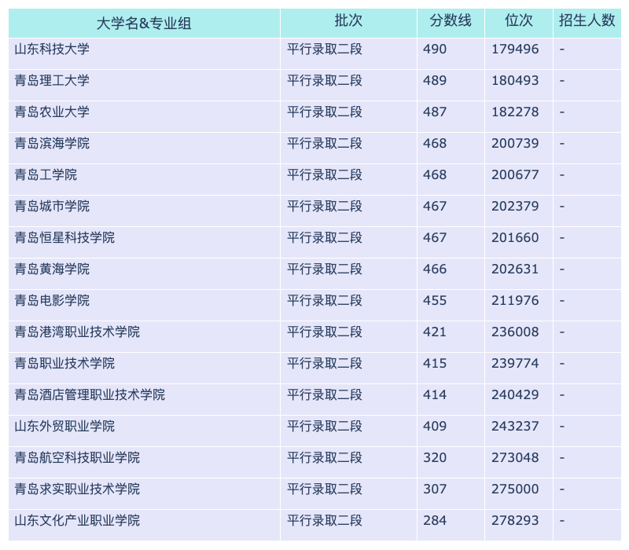Click score 490 for 山东科技大学
The image size is (629, 550).
pos(435,49)
